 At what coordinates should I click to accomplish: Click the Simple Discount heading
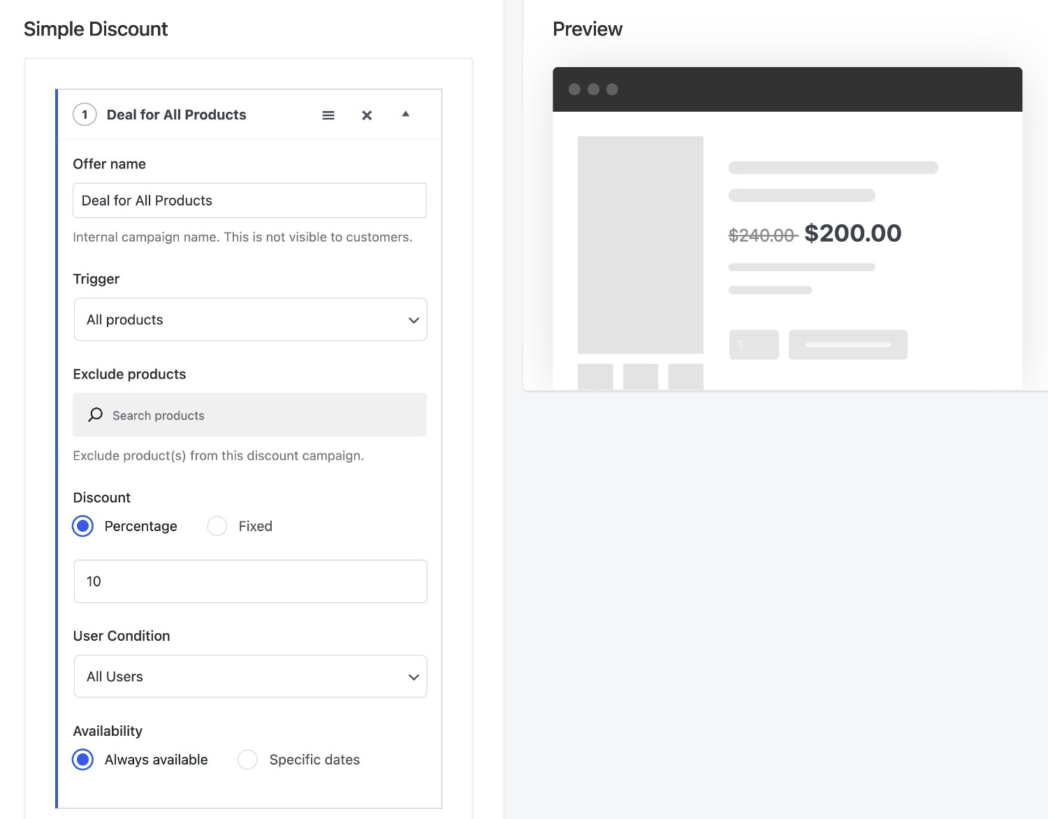click(96, 29)
